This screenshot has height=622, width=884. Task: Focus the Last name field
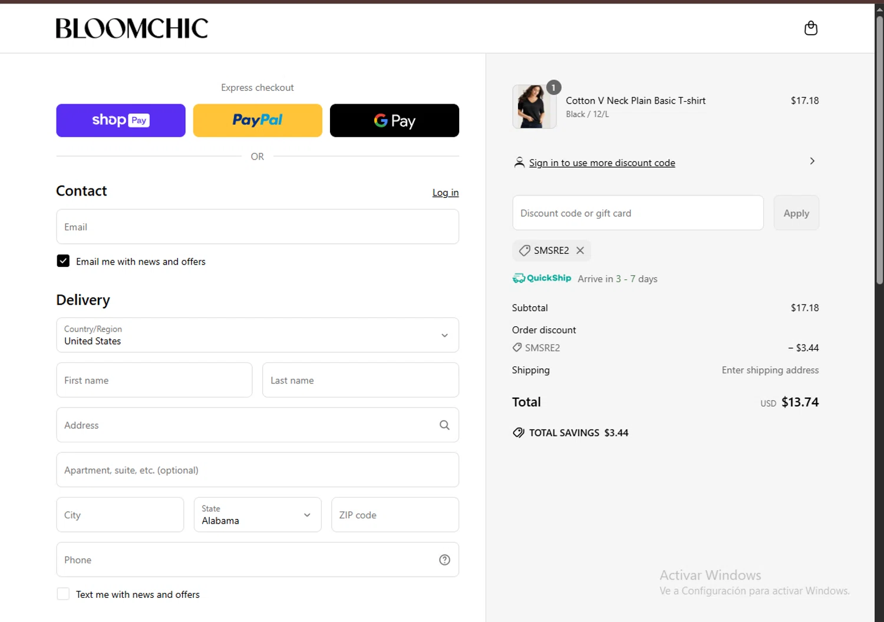(x=361, y=380)
